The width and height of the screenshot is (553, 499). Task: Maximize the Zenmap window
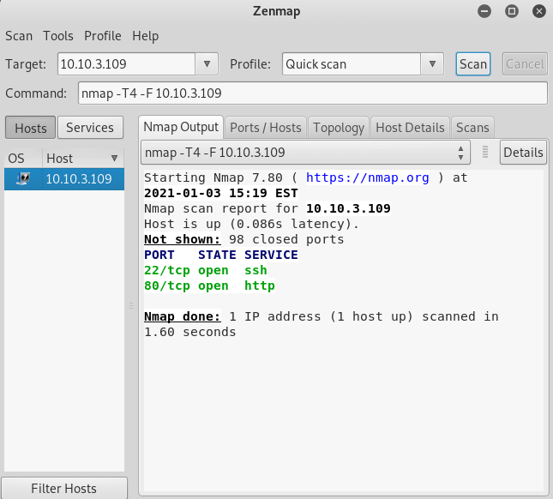click(x=511, y=11)
